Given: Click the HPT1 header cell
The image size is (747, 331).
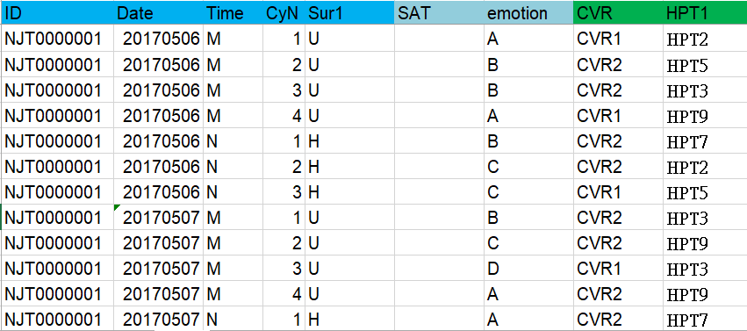Looking at the screenshot, I should click(x=705, y=13).
